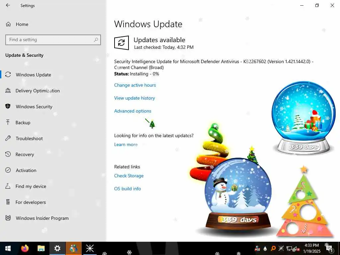
Task: Click the Find a setting search box
Action: coord(53,40)
